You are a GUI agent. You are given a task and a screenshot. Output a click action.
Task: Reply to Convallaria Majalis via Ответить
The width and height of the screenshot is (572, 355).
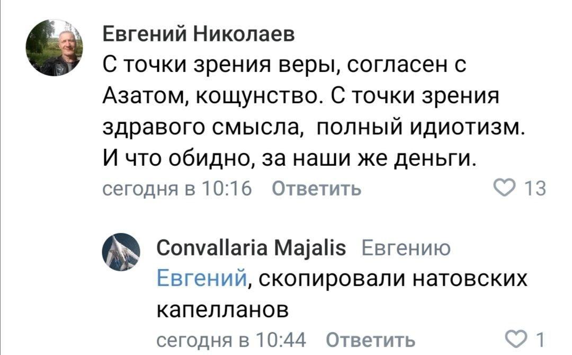371,340
